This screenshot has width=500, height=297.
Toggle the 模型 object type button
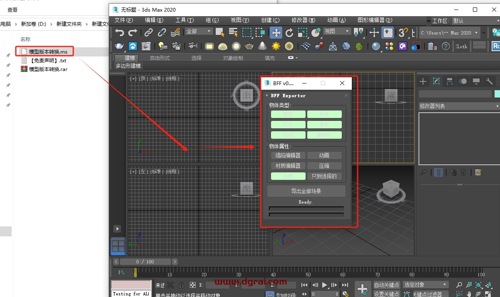coord(288,114)
